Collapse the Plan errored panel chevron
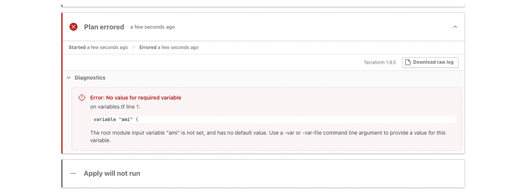The width and height of the screenshot is (529, 191). tap(455, 27)
